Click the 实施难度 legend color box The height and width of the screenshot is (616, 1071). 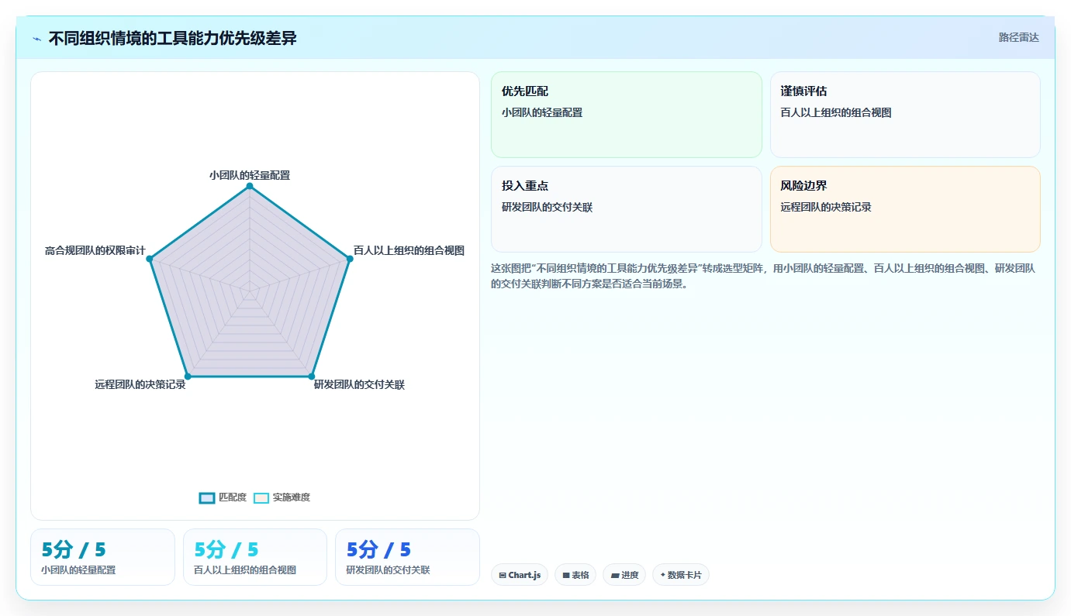(261, 497)
